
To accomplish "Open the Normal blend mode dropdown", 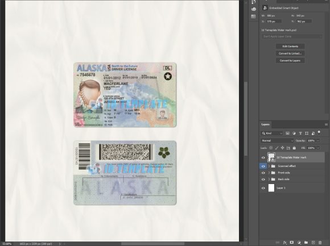I will (277, 141).
